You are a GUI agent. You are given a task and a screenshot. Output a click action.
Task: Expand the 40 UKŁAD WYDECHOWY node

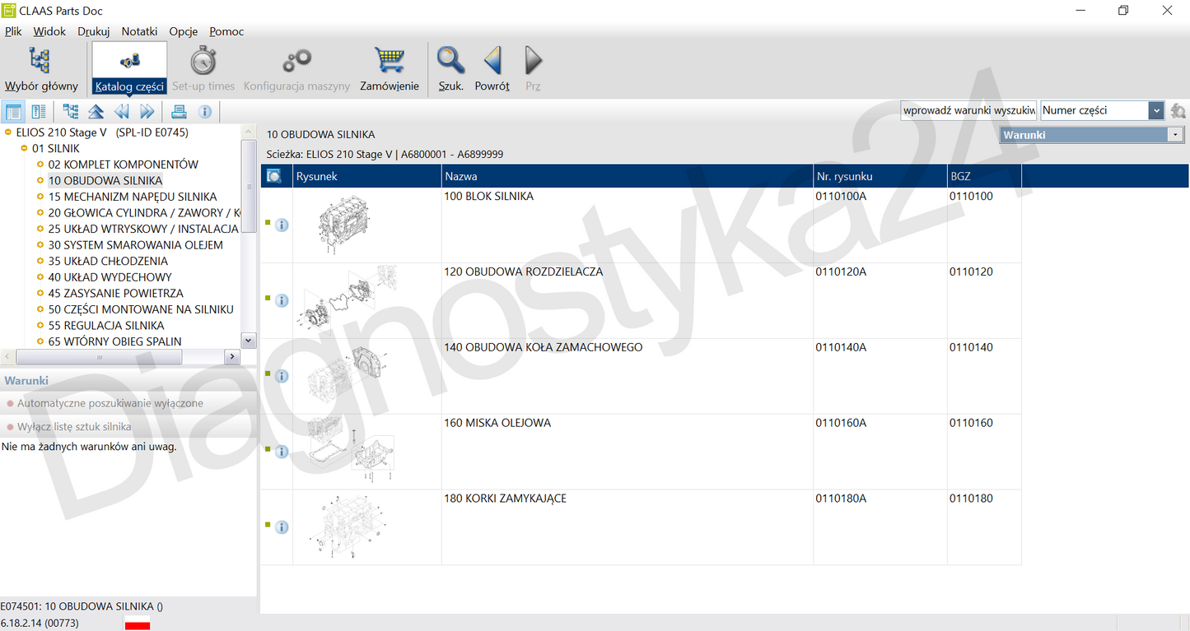[40, 277]
